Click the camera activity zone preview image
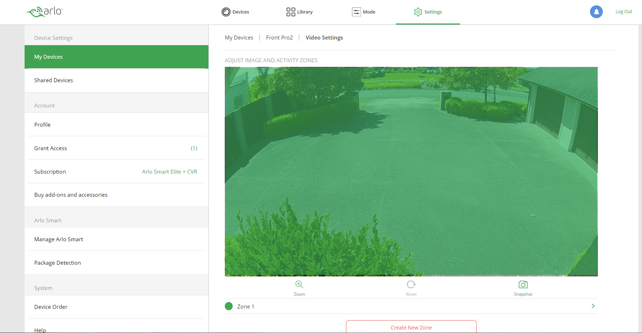Image resolution: width=642 pixels, height=333 pixels. (x=411, y=171)
